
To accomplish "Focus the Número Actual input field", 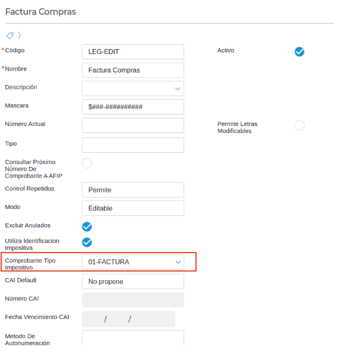I will [133, 125].
